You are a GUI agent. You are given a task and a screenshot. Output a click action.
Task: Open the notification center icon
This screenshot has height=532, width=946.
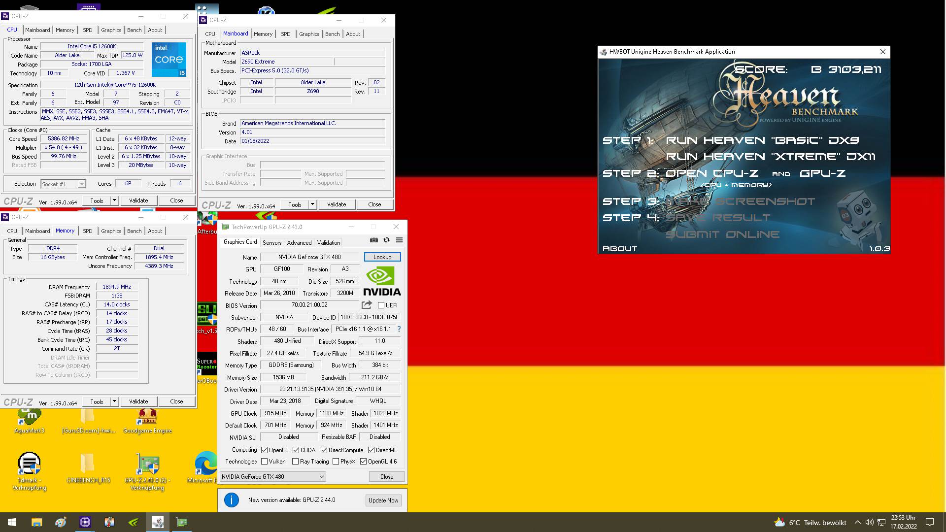pyautogui.click(x=930, y=522)
